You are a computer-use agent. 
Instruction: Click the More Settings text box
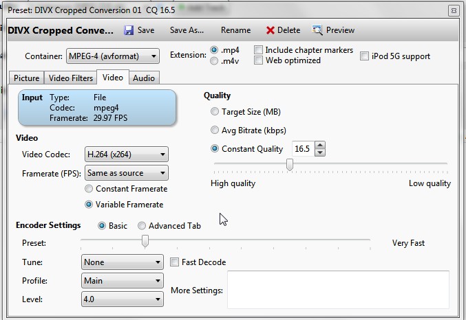(x=338, y=290)
